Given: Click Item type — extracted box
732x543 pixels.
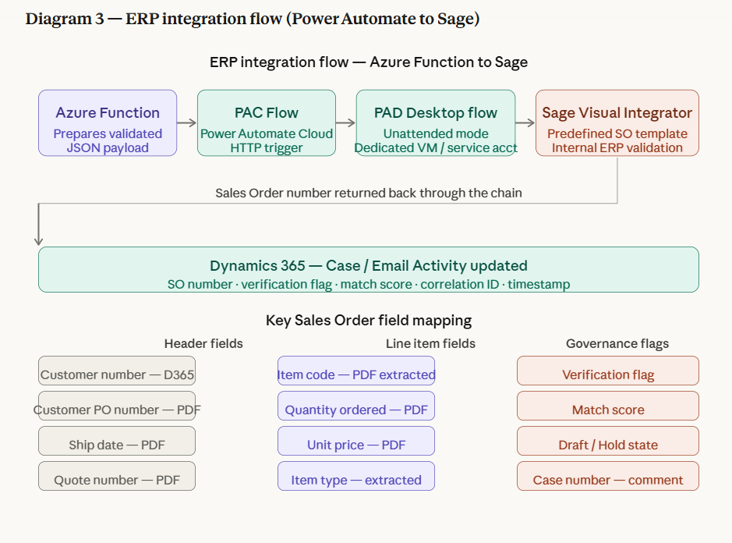Looking at the screenshot, I should point(356,476).
